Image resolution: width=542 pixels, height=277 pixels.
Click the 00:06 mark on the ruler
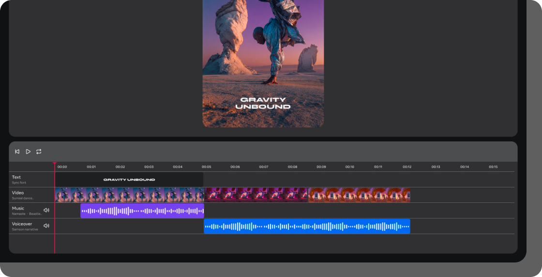click(x=235, y=167)
